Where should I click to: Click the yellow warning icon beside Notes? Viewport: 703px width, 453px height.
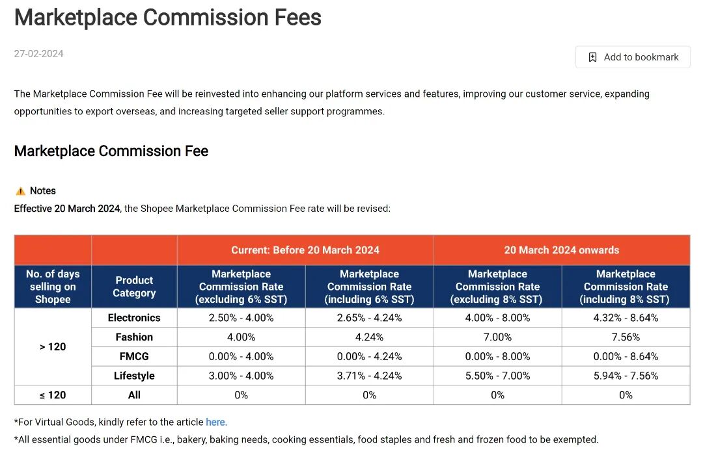point(21,191)
